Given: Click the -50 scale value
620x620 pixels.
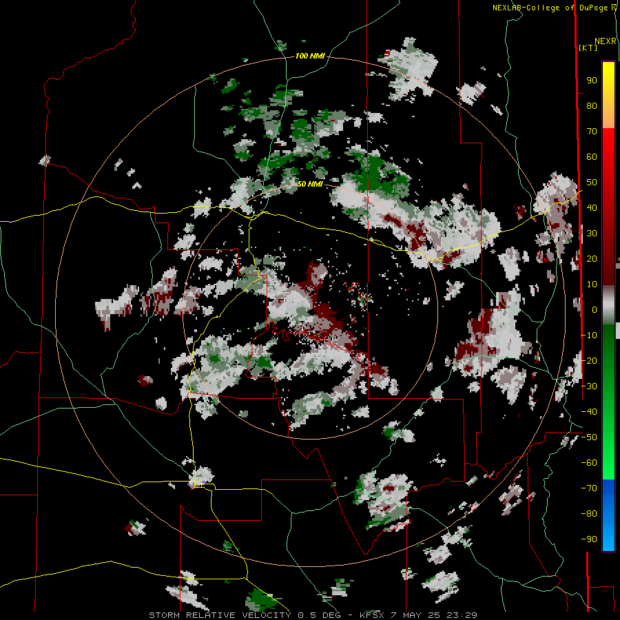Looking at the screenshot, I should (x=589, y=437).
